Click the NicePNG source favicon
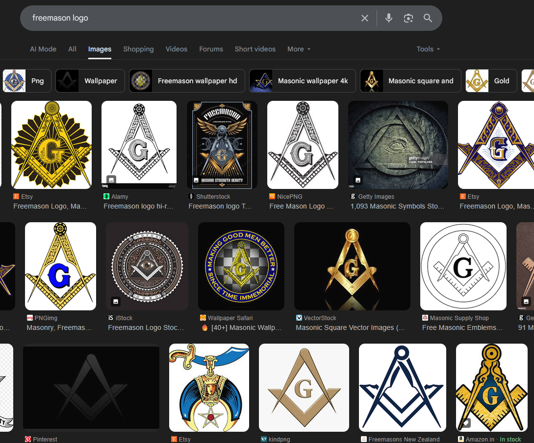The height and width of the screenshot is (443, 534). [272, 196]
